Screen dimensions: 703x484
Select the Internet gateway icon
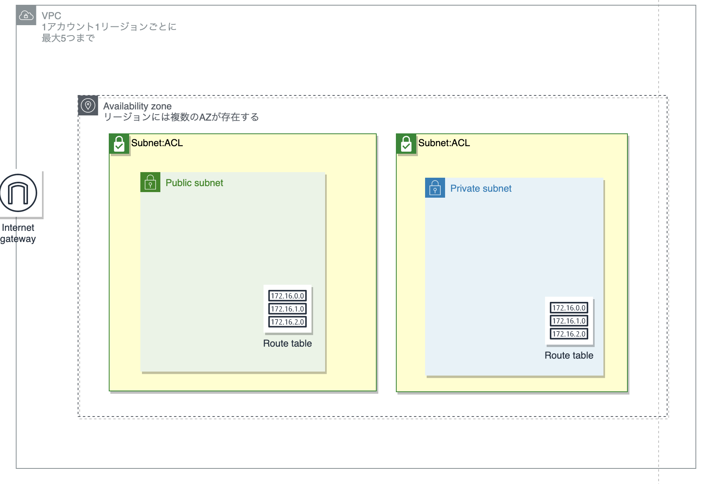tap(19, 193)
